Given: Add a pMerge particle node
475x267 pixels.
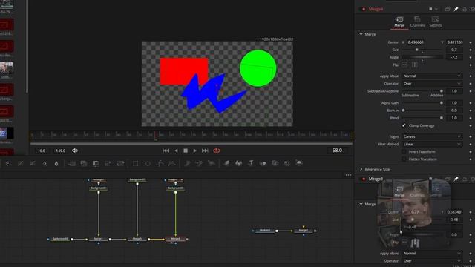Looking at the screenshot, I should point(199,163).
